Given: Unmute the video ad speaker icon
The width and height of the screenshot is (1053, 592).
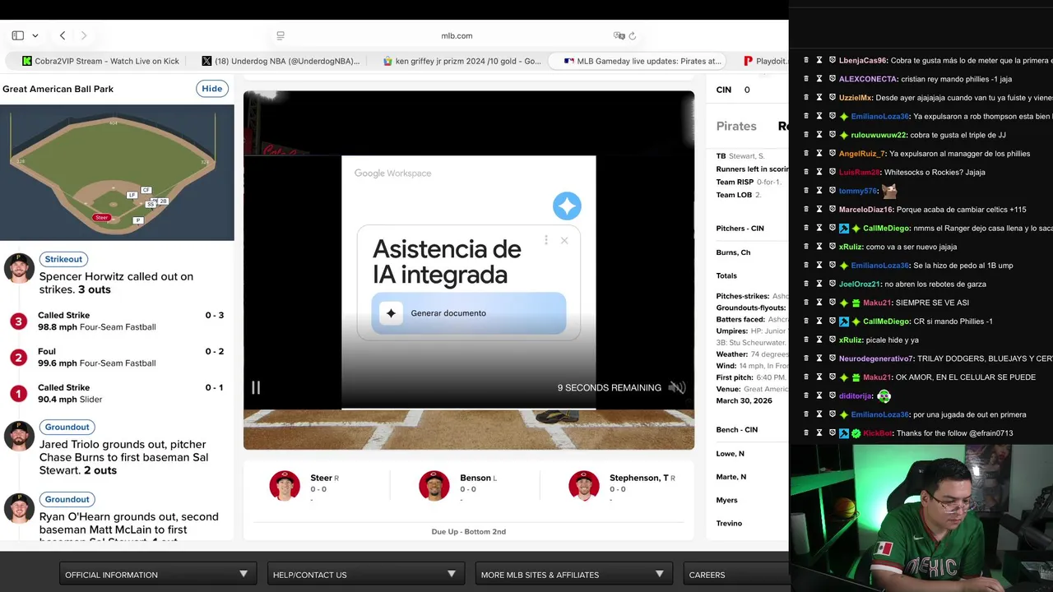Looking at the screenshot, I should pos(677,387).
